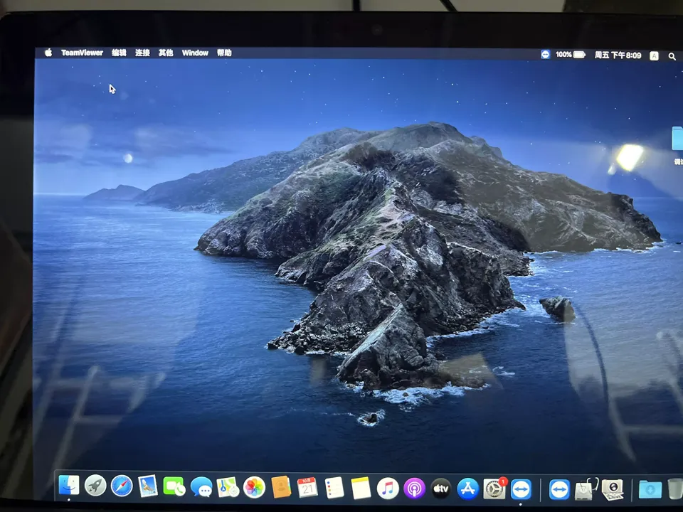Open Safari from the Dock
683x512 pixels.
tap(121, 488)
